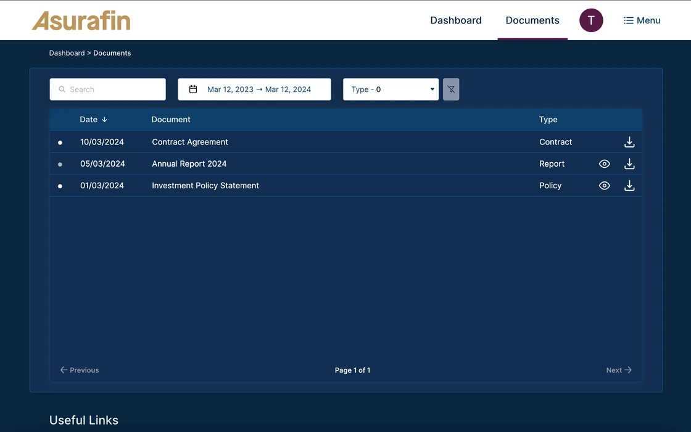This screenshot has height=432, width=691.
Task: Click the Dashboard breadcrumb link
Action: (x=67, y=53)
